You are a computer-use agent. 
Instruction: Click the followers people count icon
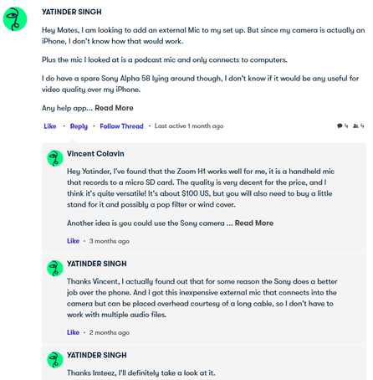[359, 126]
